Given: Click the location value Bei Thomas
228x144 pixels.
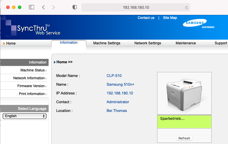Looking at the screenshot, I should pyautogui.click(x=116, y=111).
